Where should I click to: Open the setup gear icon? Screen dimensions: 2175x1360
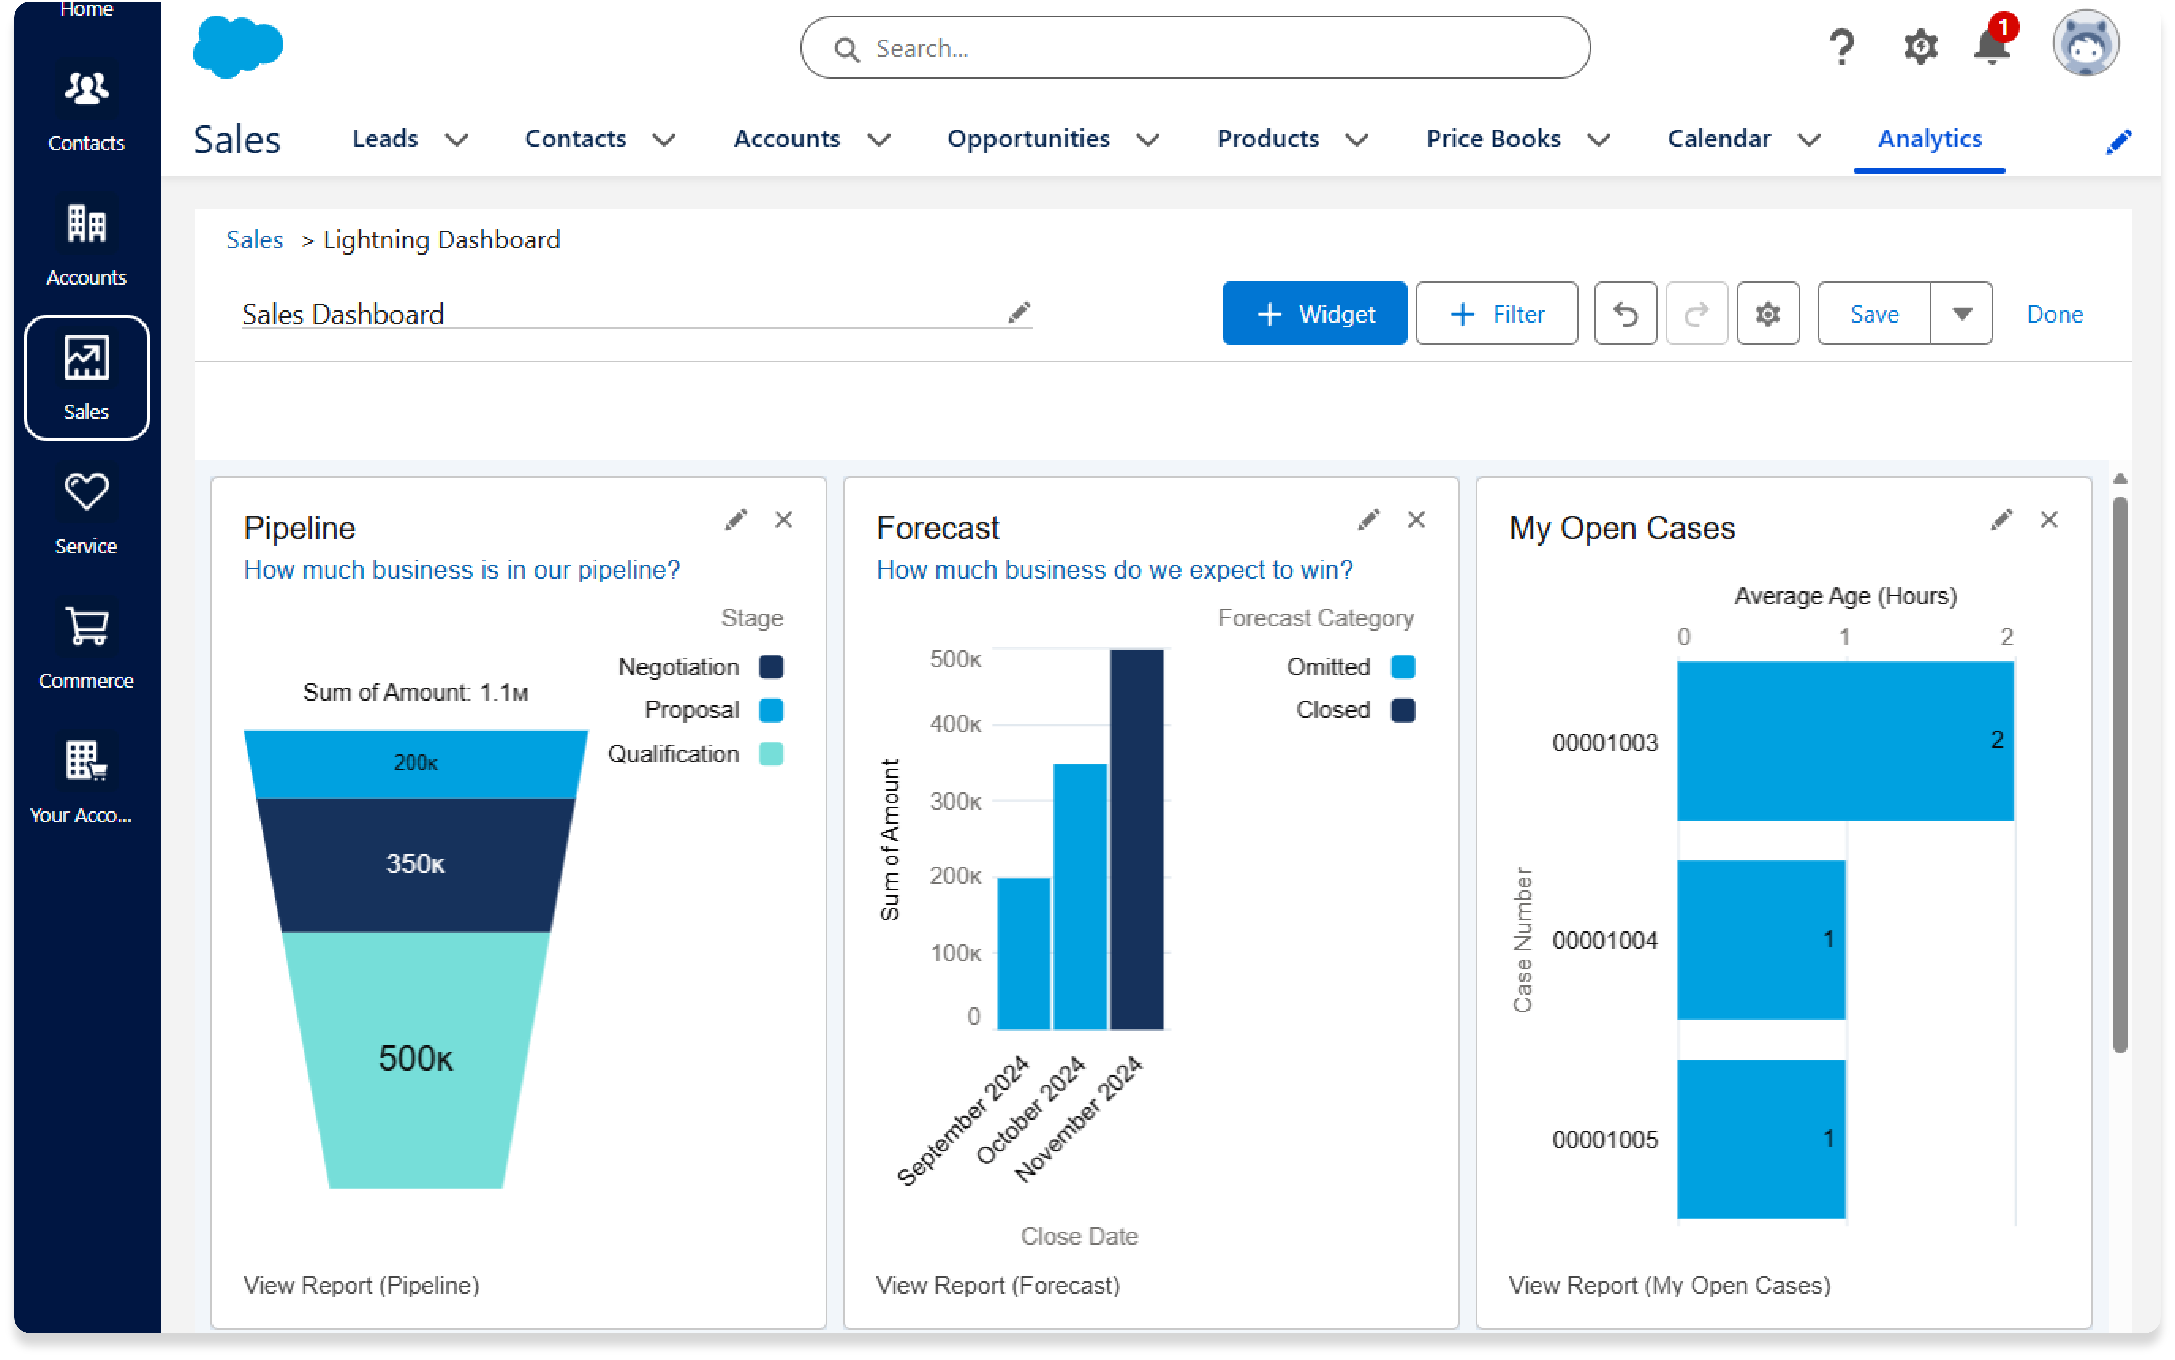[x=1920, y=47]
